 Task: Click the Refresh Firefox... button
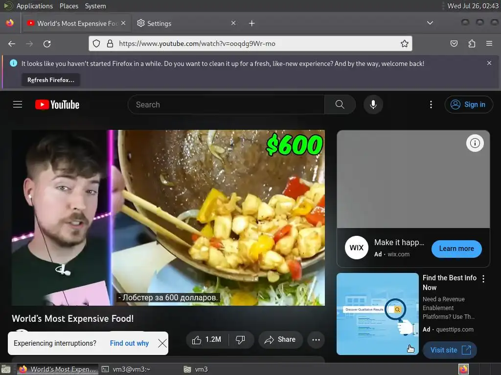[x=51, y=80]
